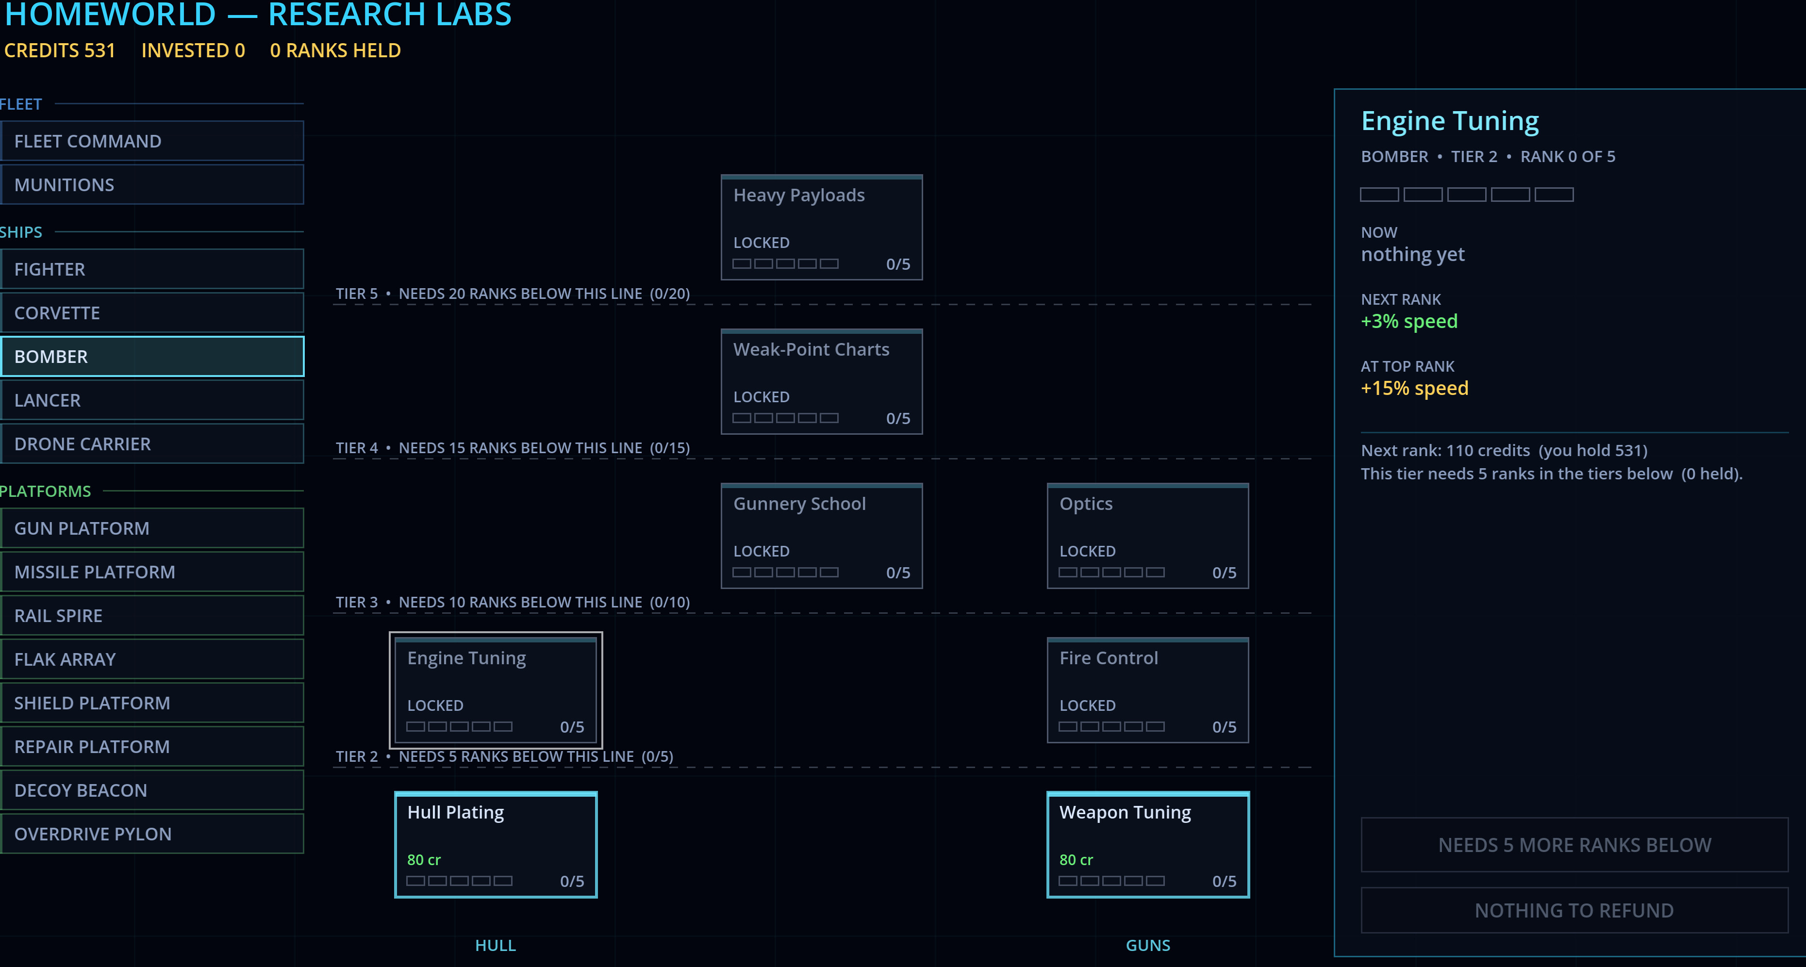
Task: Open the Decoy Beacon tree
Action: (x=152, y=790)
